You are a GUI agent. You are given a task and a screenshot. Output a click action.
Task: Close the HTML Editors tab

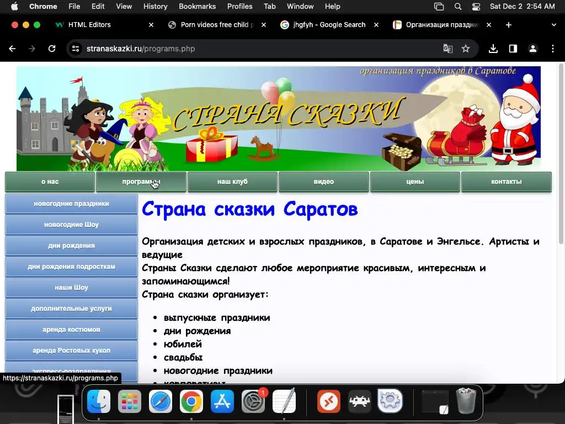pos(151,25)
